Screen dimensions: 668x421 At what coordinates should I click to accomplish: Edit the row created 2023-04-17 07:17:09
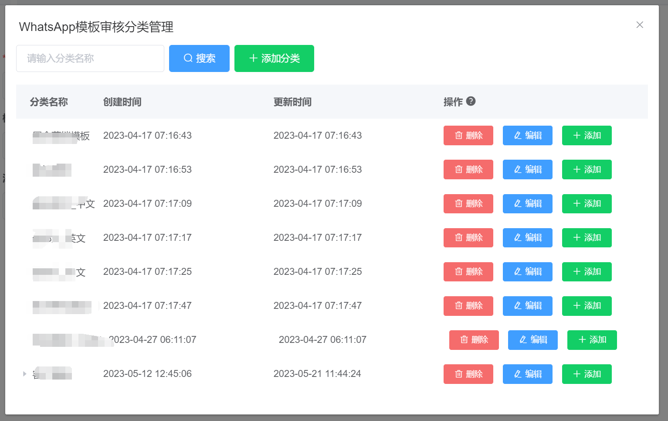tap(528, 204)
